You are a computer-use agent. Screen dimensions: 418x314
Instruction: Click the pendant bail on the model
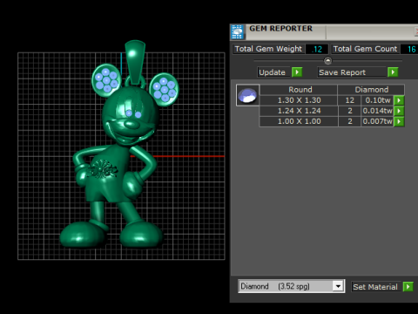135,62
